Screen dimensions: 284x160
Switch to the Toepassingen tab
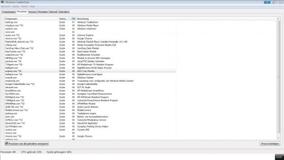click(9, 12)
